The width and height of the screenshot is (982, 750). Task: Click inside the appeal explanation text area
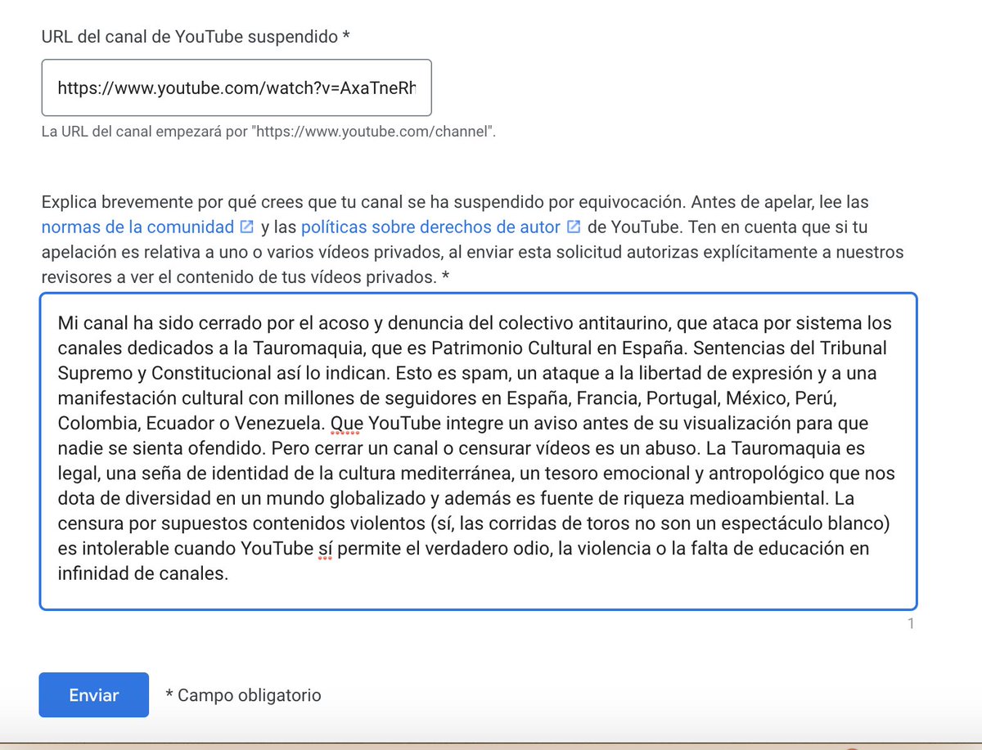click(479, 451)
